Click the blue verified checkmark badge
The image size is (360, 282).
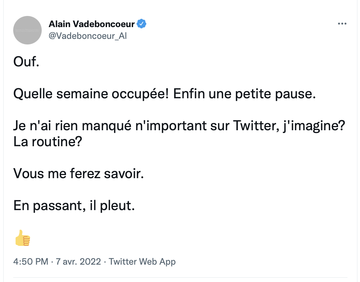coord(141,24)
